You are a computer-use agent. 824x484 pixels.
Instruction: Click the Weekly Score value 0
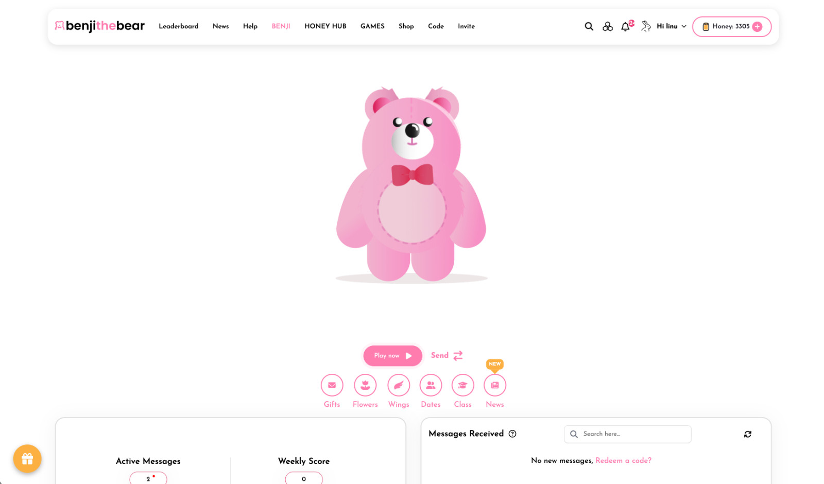click(x=304, y=478)
